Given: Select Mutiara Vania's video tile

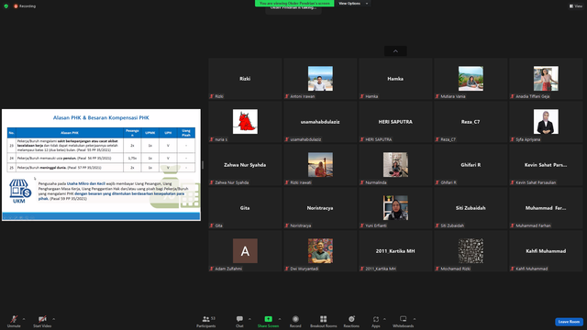Looking at the screenshot, I should click(471, 79).
